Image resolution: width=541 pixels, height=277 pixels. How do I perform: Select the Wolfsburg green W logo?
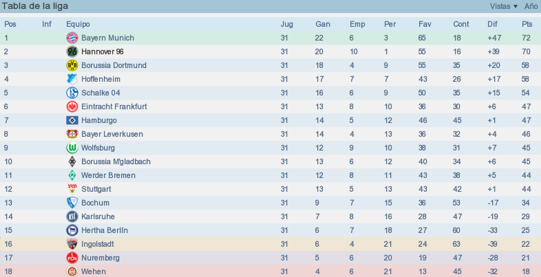pos(72,148)
